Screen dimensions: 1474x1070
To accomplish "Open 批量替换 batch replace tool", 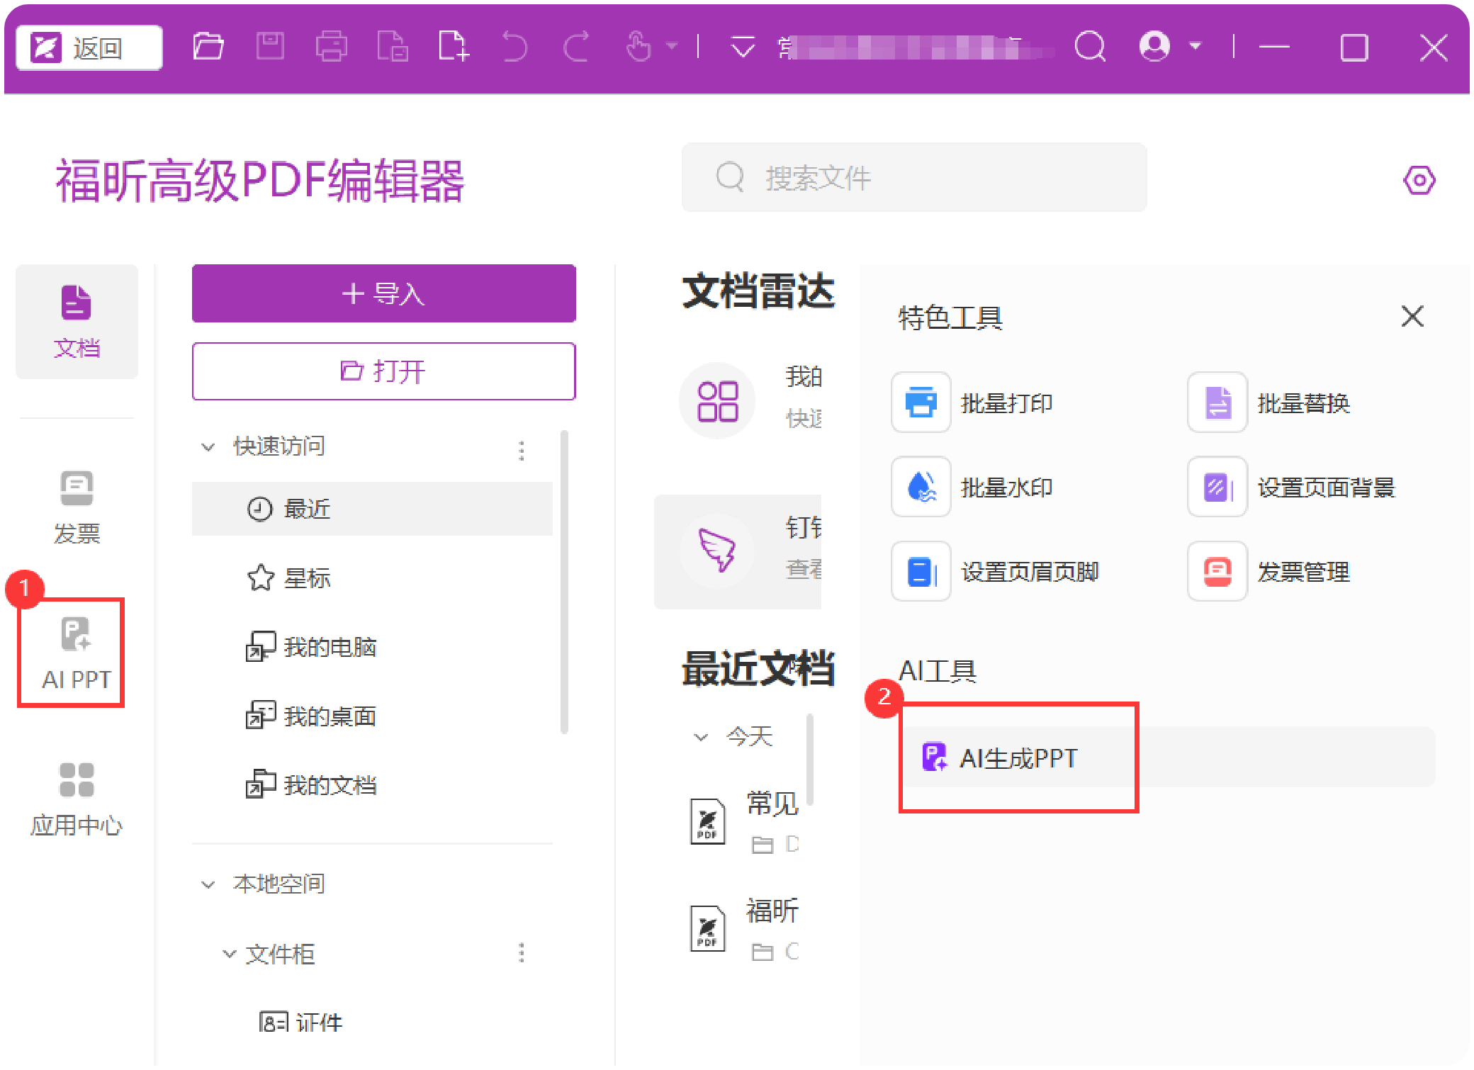I will coord(1270,402).
